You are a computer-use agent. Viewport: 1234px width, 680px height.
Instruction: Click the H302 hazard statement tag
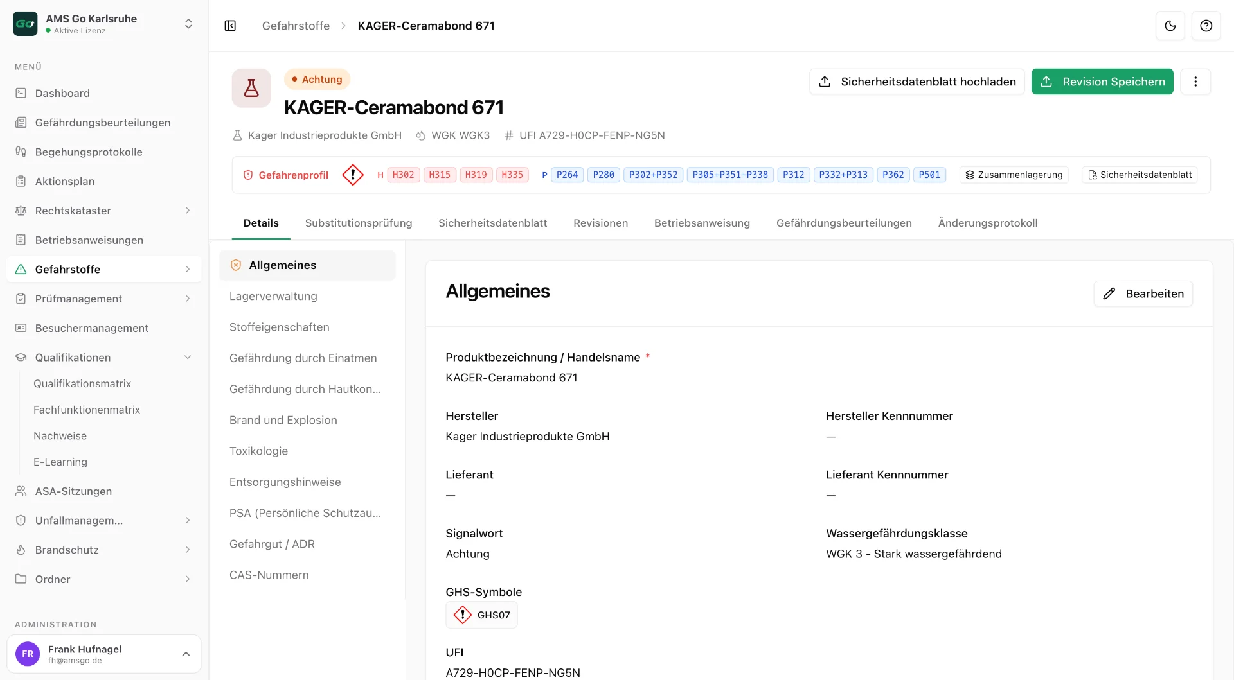(404, 175)
